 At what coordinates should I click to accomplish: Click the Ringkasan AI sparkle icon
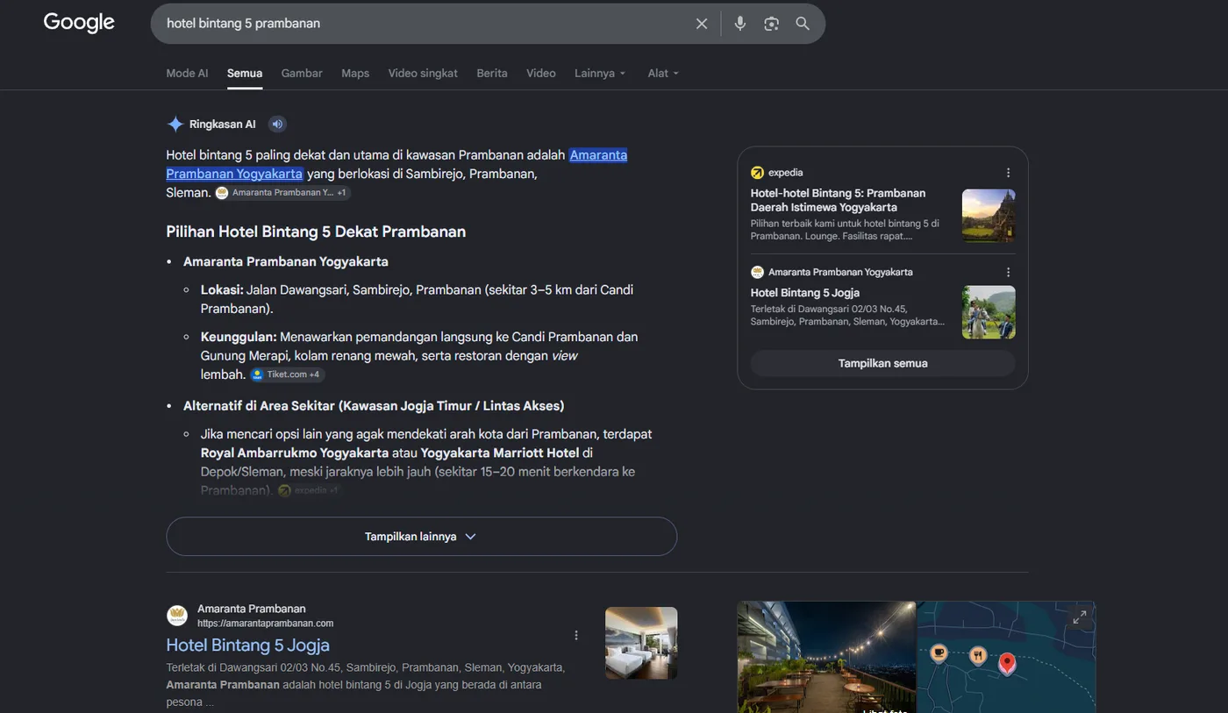[175, 125]
